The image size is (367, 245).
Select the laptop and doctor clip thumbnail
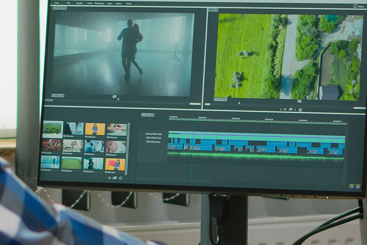(74, 128)
